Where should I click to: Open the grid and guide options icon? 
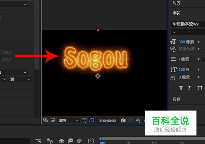click(x=84, y=120)
